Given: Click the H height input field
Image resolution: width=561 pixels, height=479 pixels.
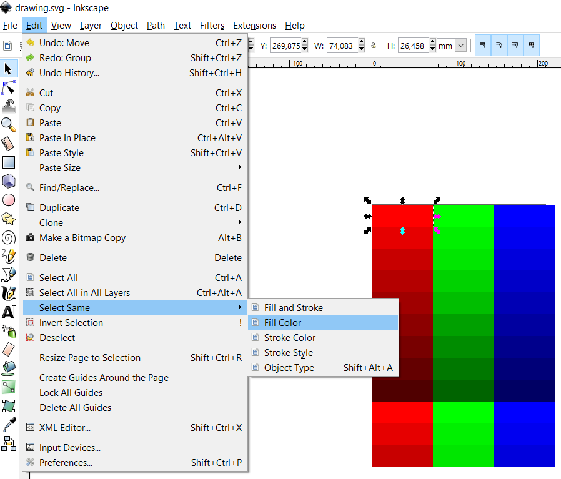Looking at the screenshot, I should point(413,46).
